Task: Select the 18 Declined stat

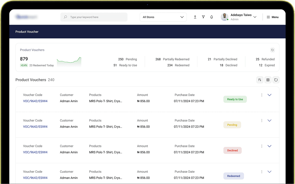Action: tap(228, 65)
